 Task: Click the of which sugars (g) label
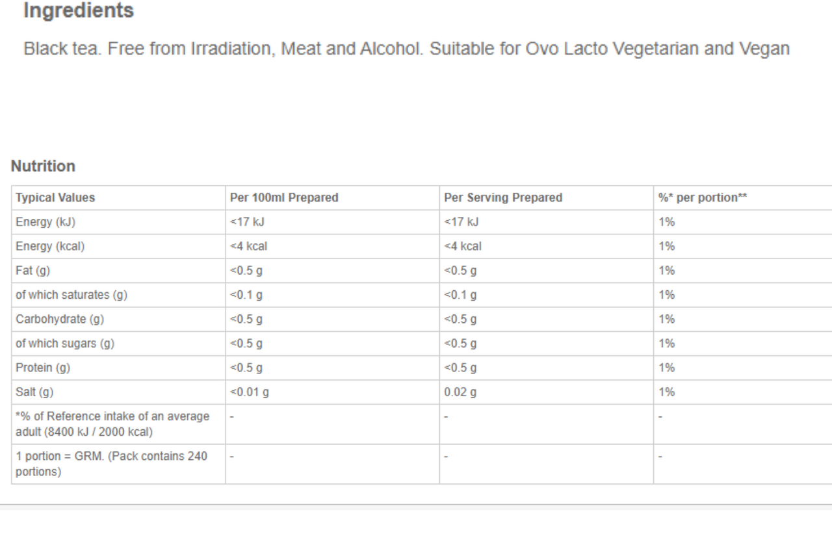pyautogui.click(x=65, y=344)
